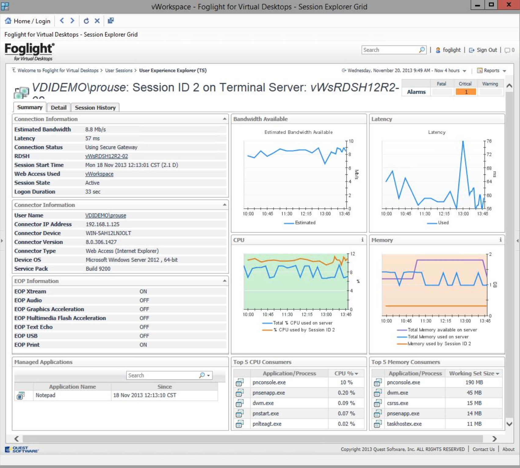This screenshot has height=468, width=520.
Task: Expand the right side panel arrow
Action: click(518, 241)
